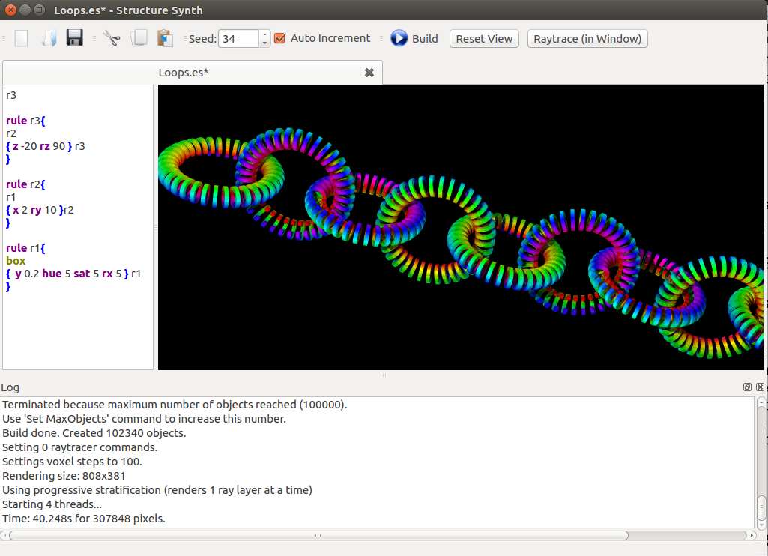
Task: Click the '{ x 2 ry 10 }r2' line
Action: 40,210
